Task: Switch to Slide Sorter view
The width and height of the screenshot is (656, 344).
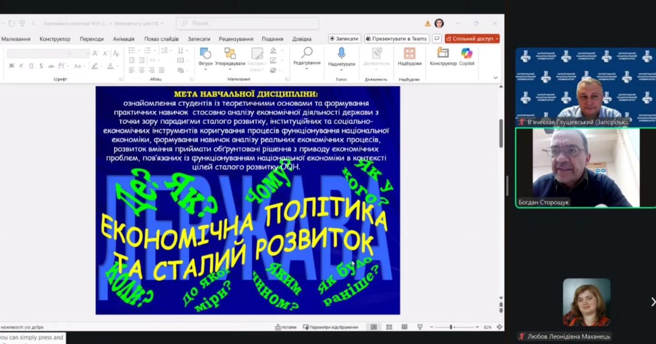Action: [x=389, y=327]
